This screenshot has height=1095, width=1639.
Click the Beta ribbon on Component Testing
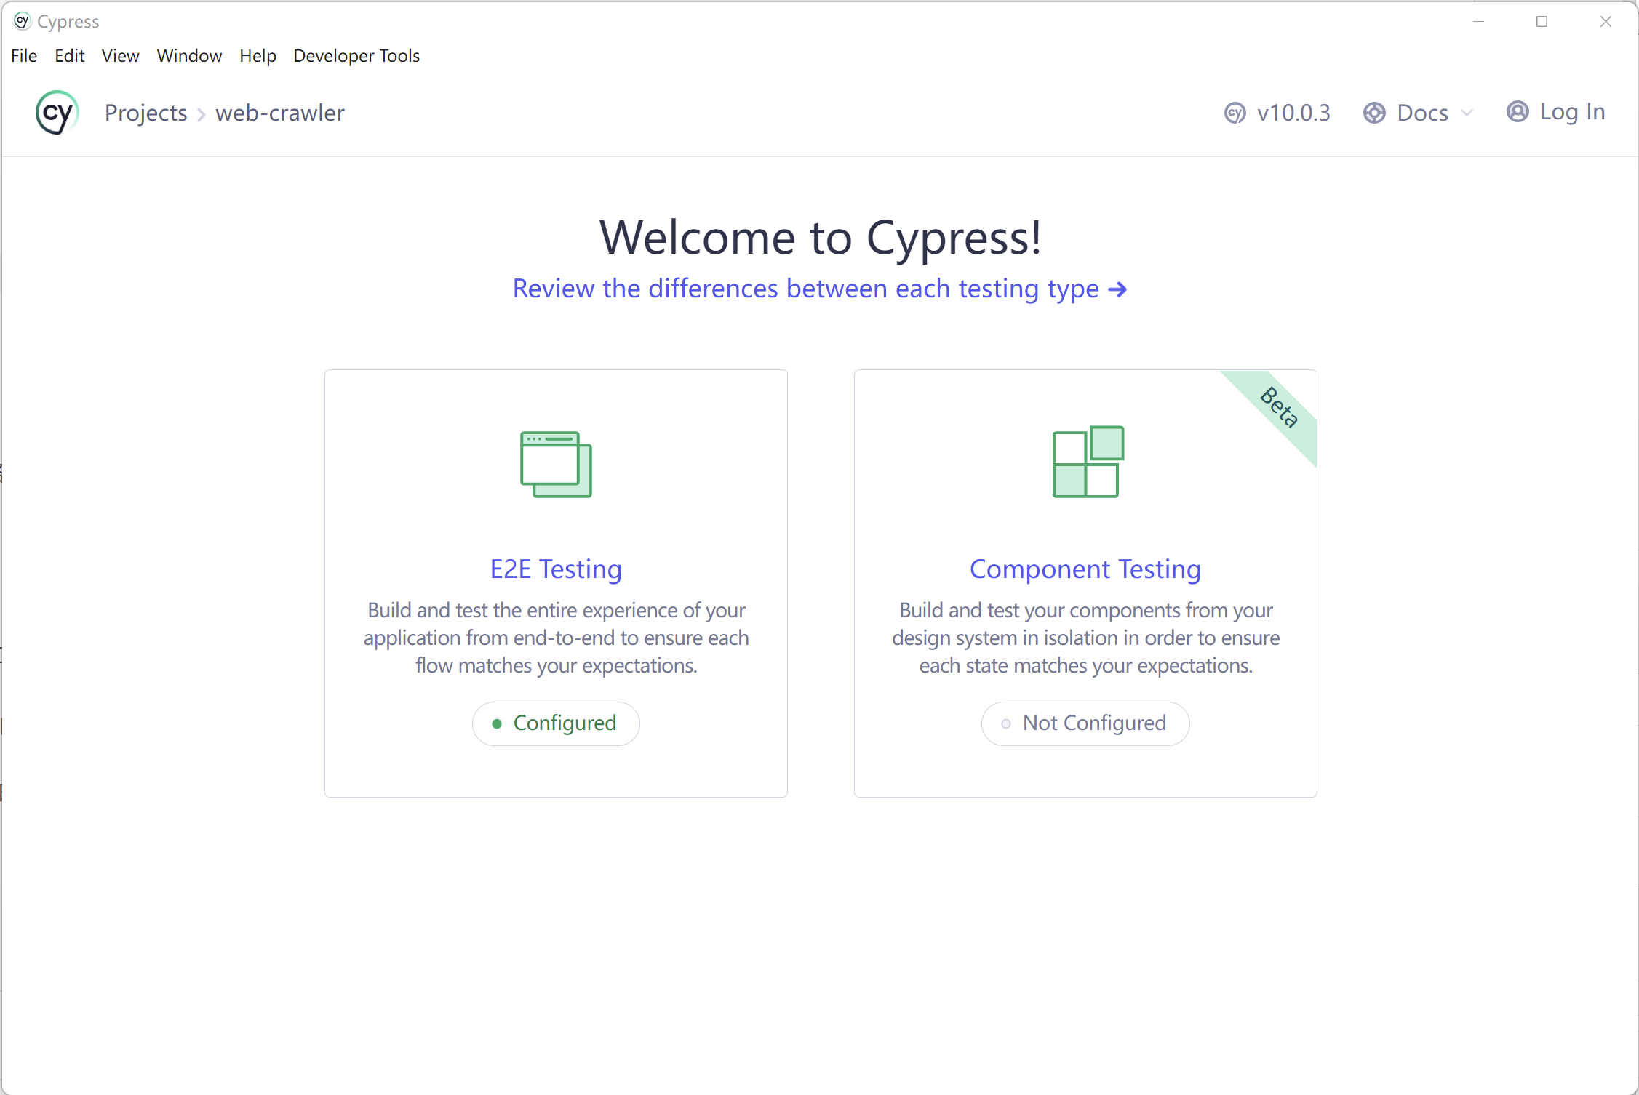pyautogui.click(x=1280, y=408)
